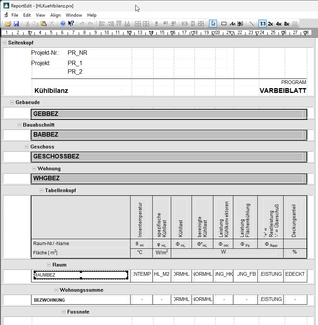Align selected elements to bottom edges
This screenshot has height=325, width=318.
click(x=127, y=24)
